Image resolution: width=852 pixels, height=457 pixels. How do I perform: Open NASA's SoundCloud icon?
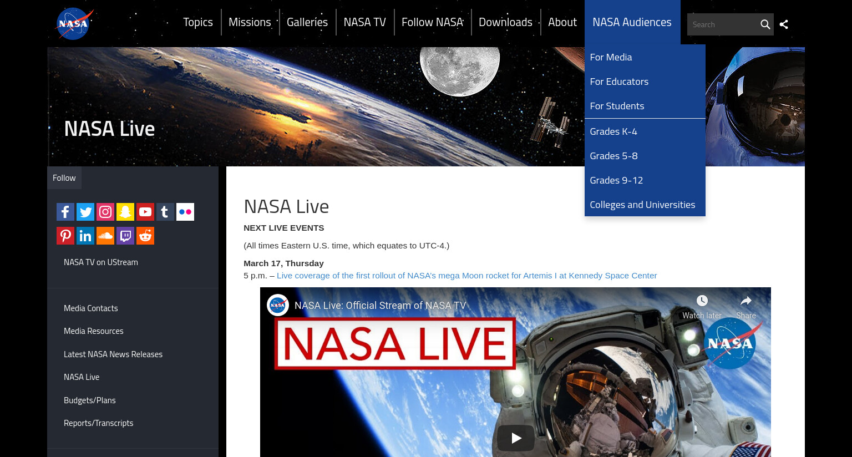point(105,236)
